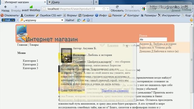Open Ошибок CSS нет menu
The width and height of the screenshot is (194, 109).
[49, 15]
